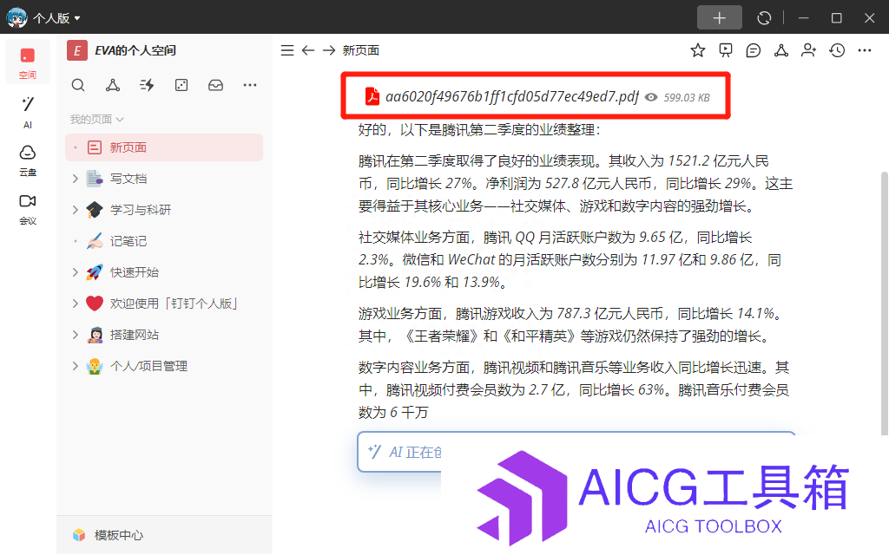
Task: Open the 快速开始 page
Action: [135, 272]
